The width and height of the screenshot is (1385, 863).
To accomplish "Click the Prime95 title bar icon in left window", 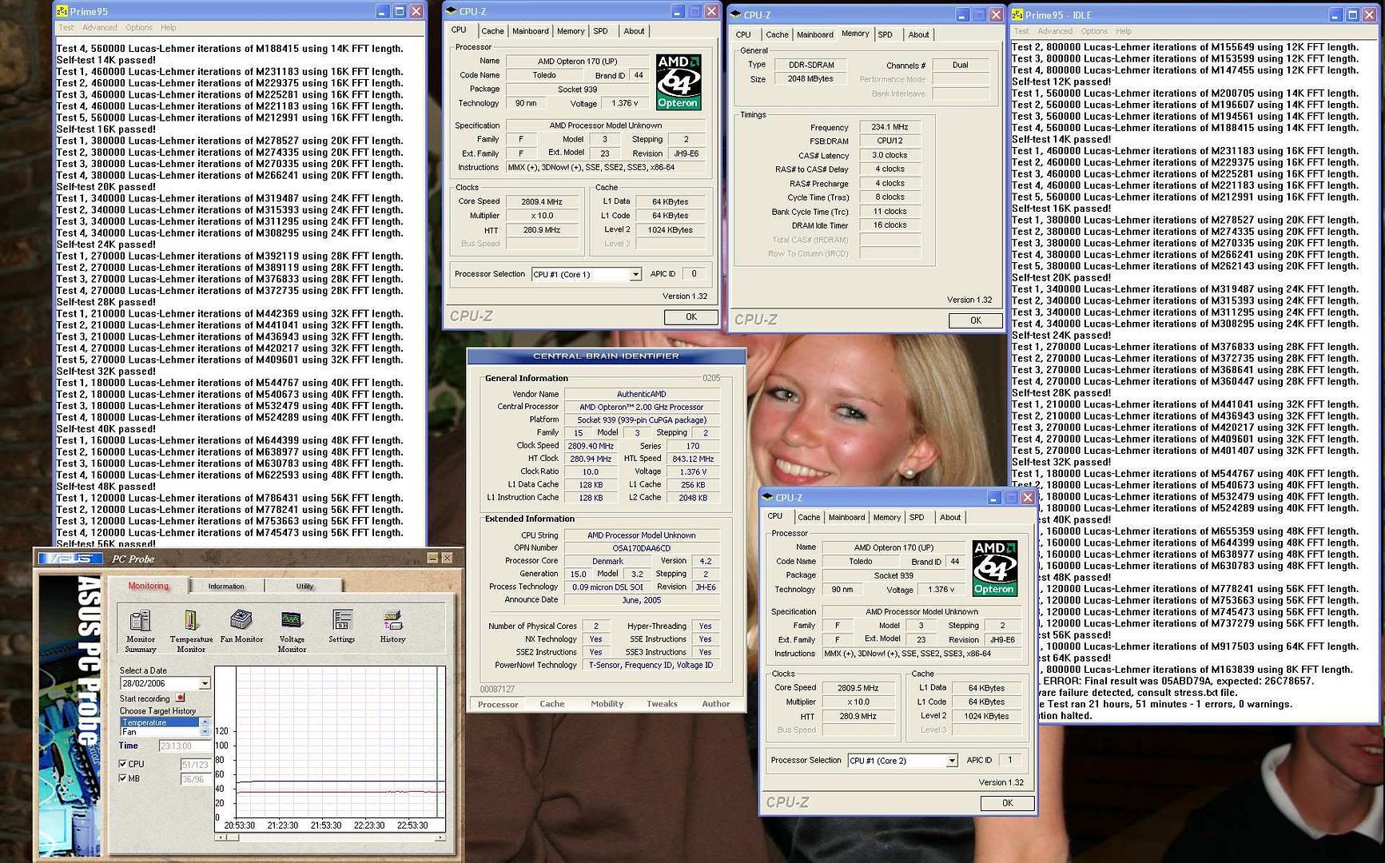I will (x=62, y=11).
